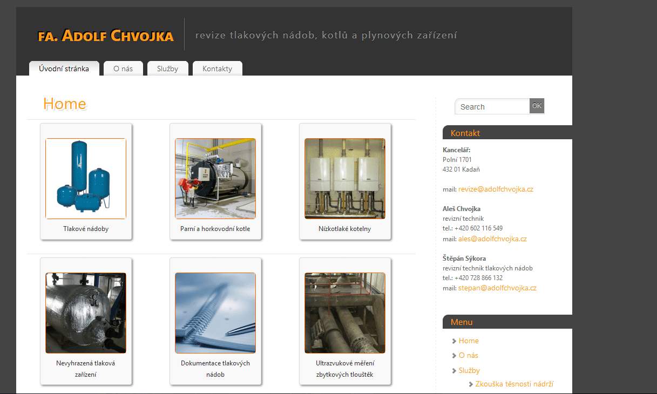Click the Parní a horkovodní kotle caption
657x394 pixels.
[215, 229]
